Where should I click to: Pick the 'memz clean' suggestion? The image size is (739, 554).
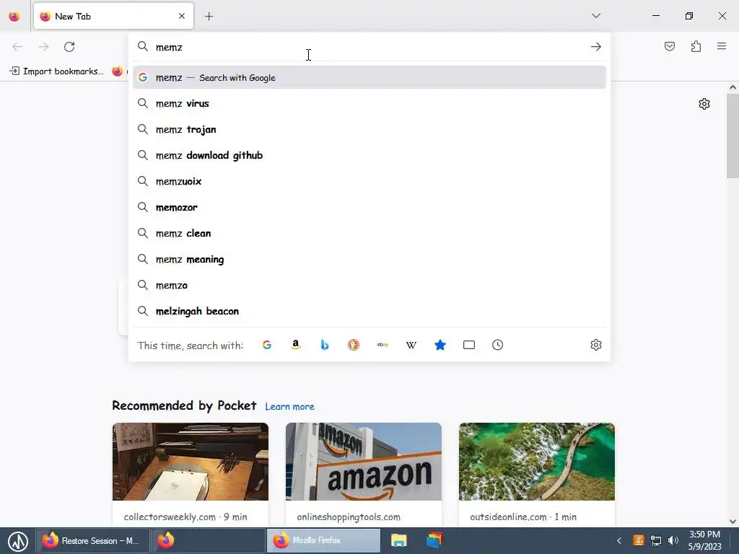coord(369,233)
